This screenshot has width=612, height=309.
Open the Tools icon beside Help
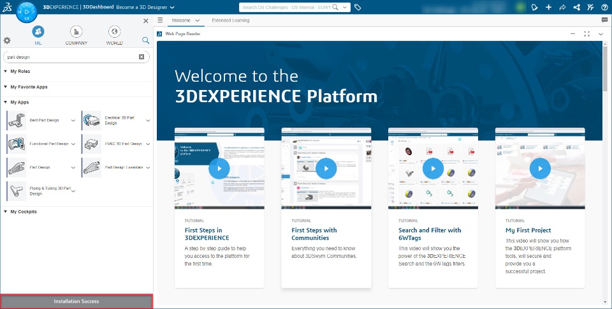(x=590, y=7)
